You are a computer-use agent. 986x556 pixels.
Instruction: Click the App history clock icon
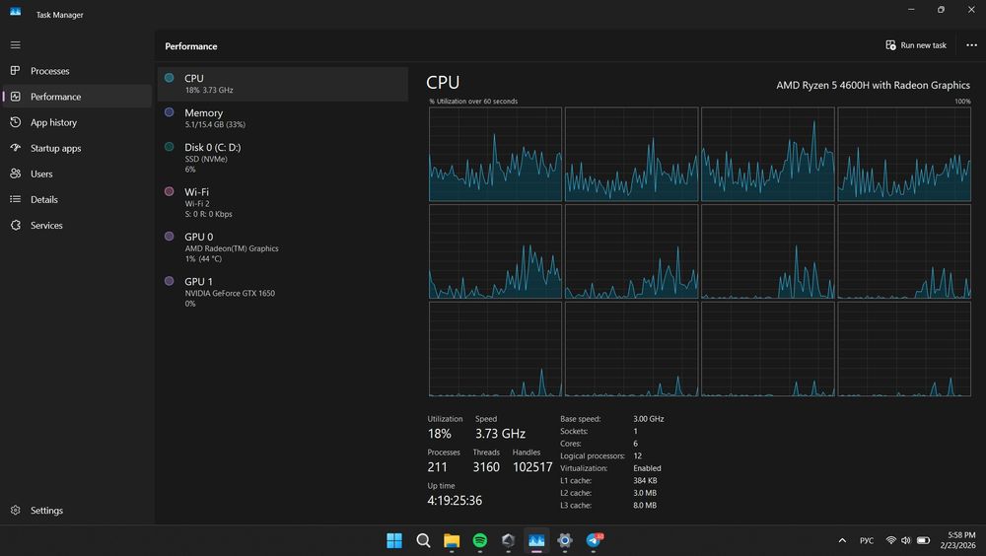pos(15,122)
